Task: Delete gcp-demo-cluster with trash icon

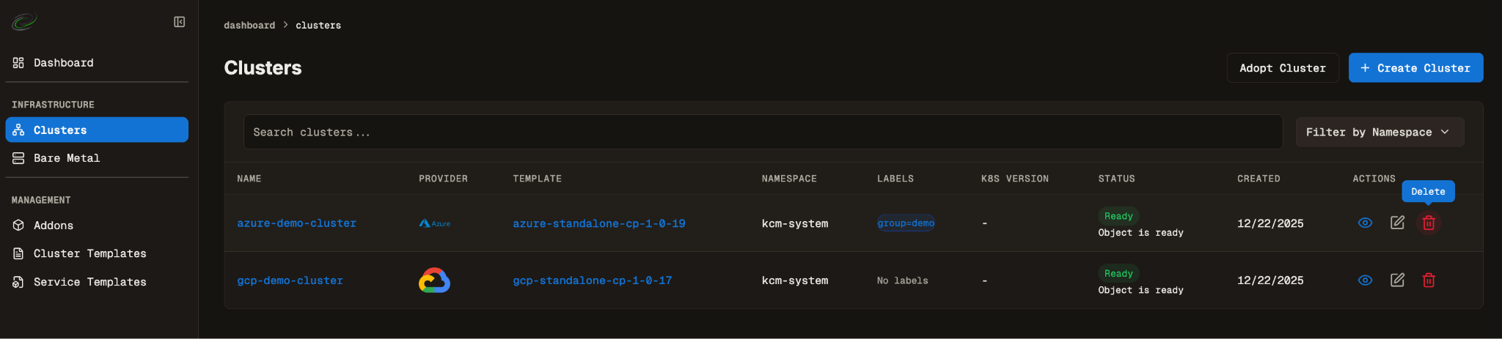Action: (x=1429, y=280)
